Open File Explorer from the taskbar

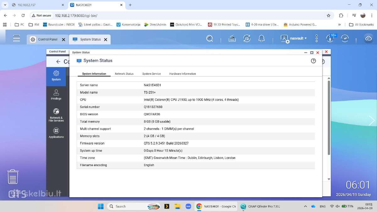[x=178, y=206]
